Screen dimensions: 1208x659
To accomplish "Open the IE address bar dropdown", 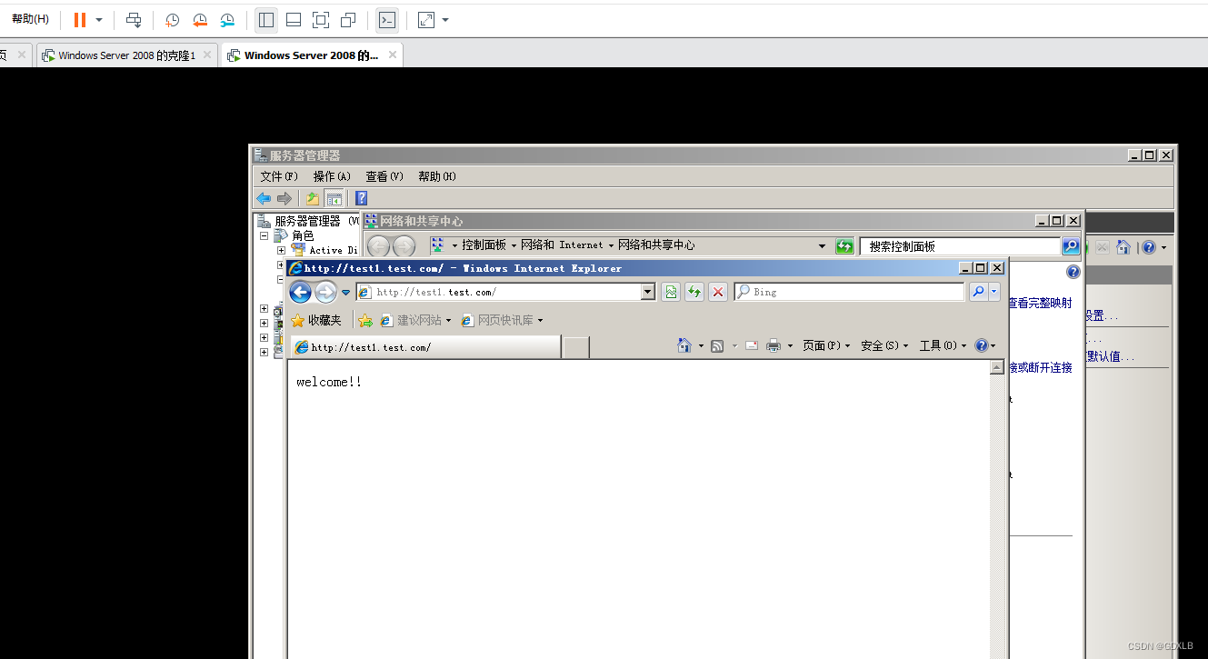I will [648, 292].
